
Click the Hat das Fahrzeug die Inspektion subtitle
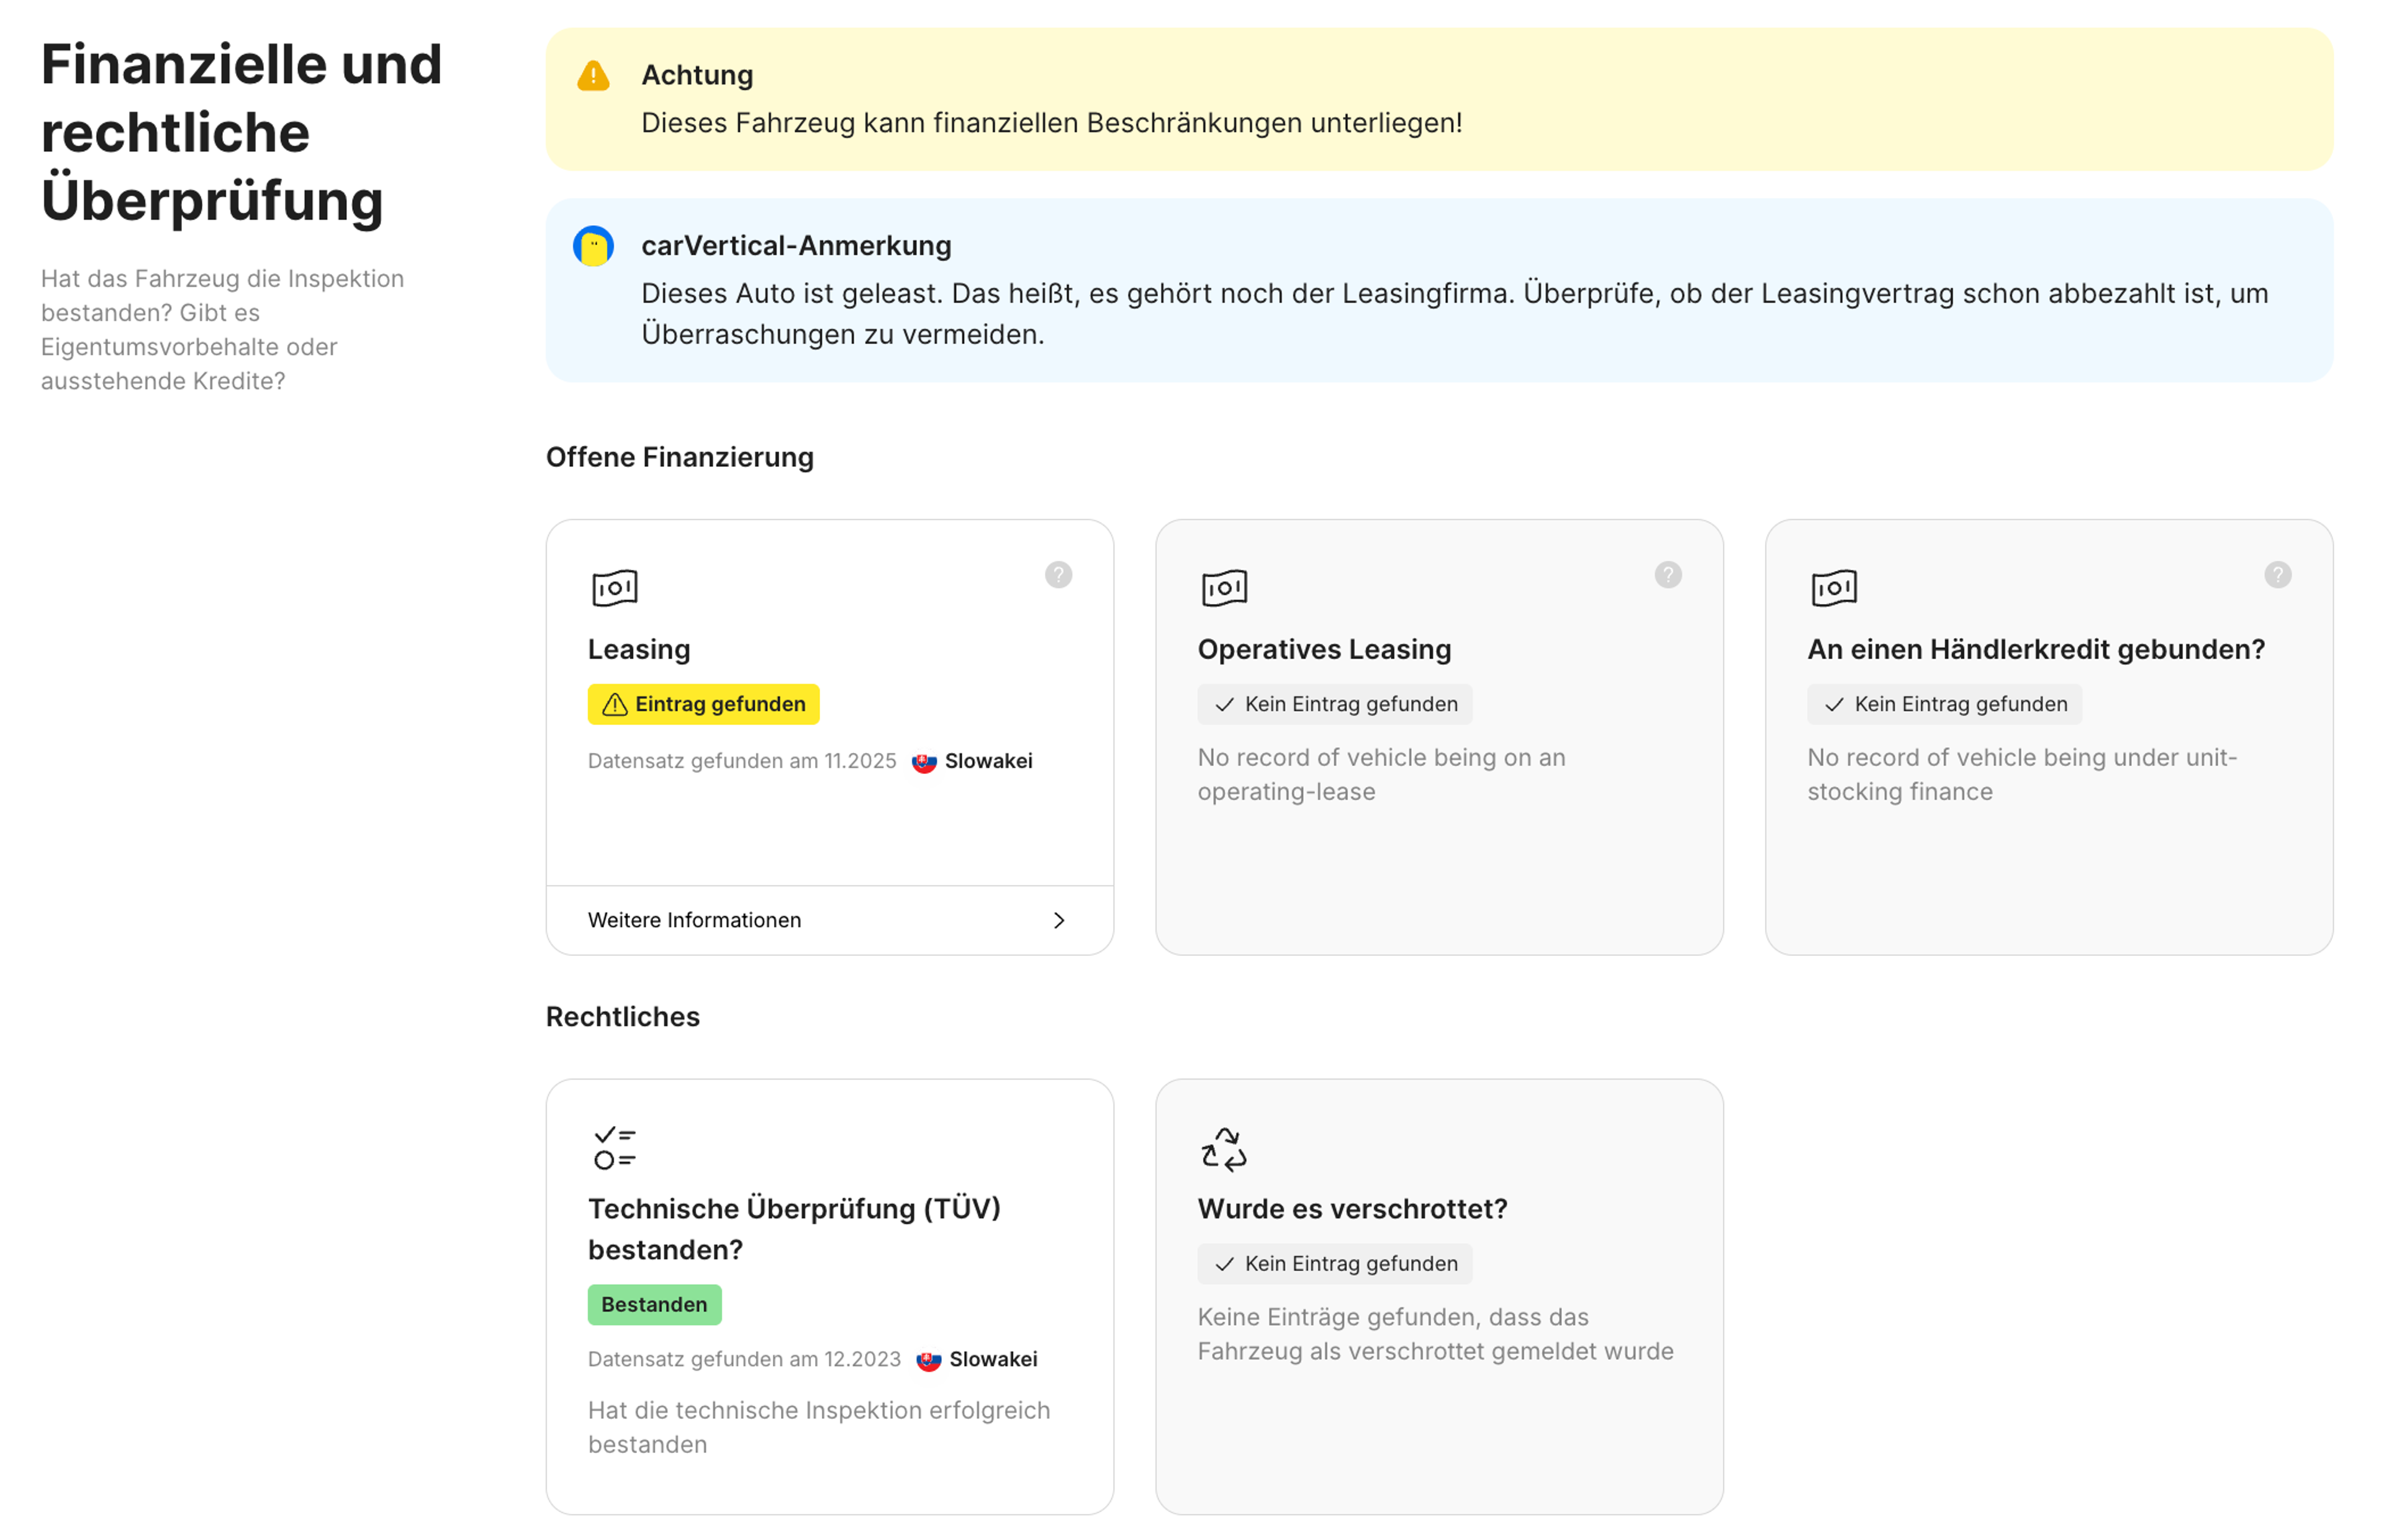222,330
